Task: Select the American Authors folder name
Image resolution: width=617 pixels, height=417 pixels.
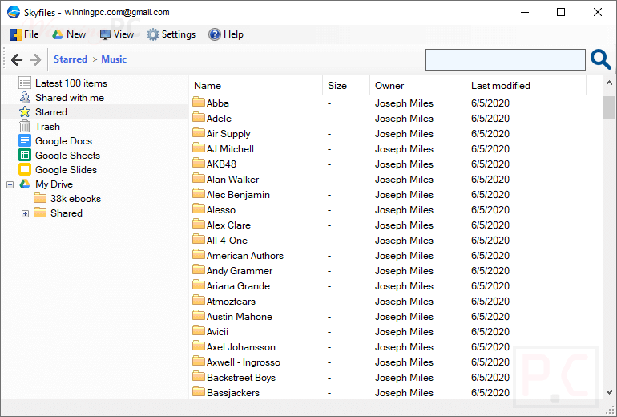Action: pyautogui.click(x=244, y=256)
